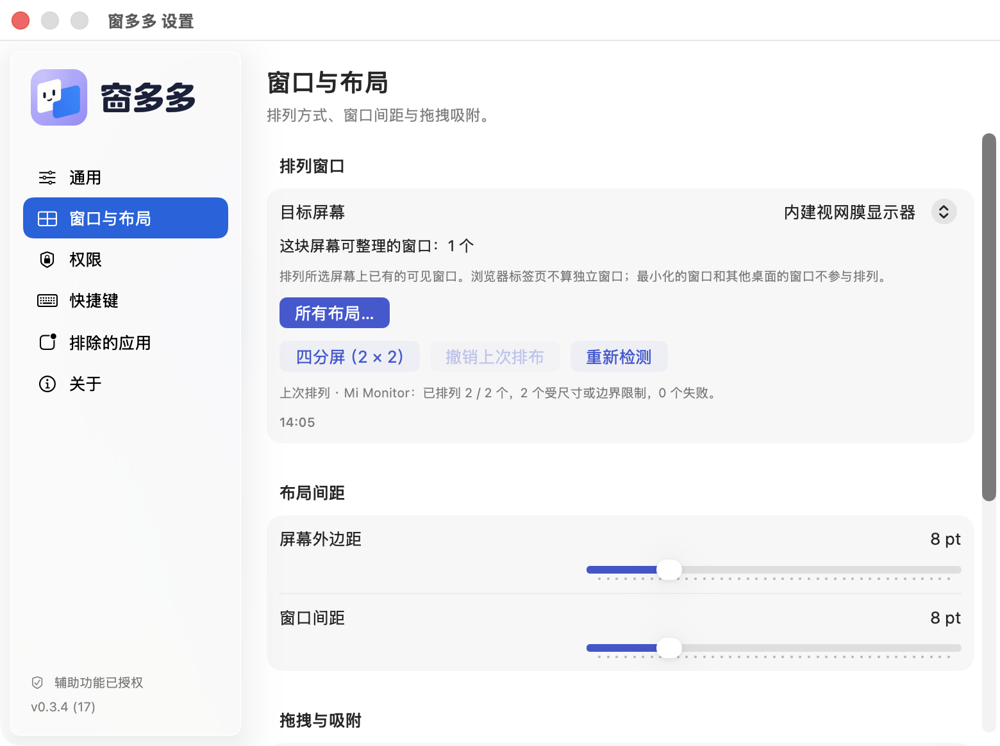Click the 关于 info circle icon
1000x746 pixels.
click(x=47, y=384)
